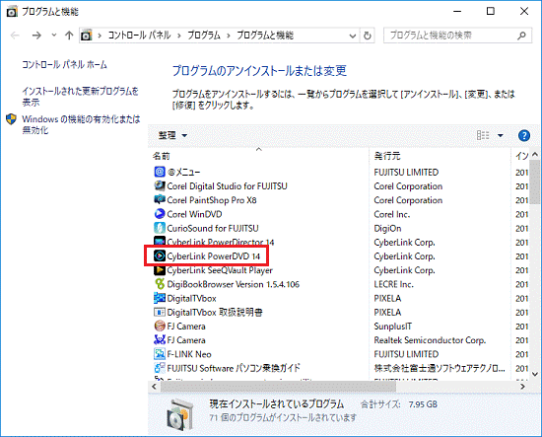Sort by 名前 column header
542x437 pixels.
click(x=258, y=156)
